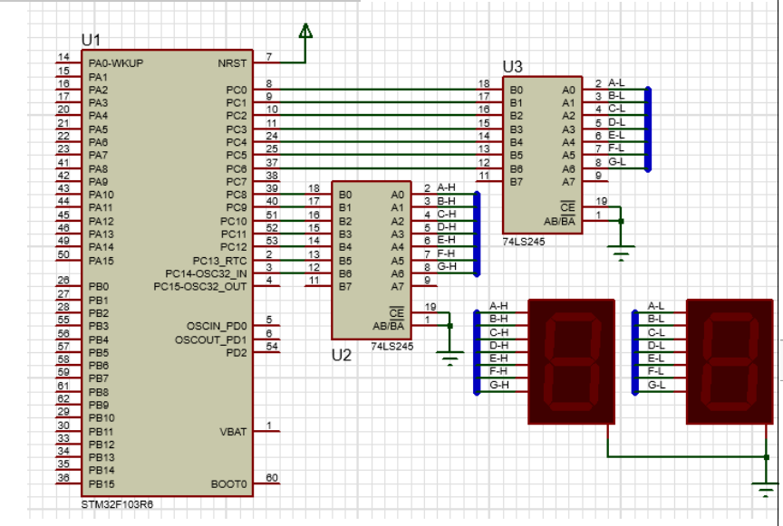Click the PC13_RTC pin label

(x=219, y=261)
